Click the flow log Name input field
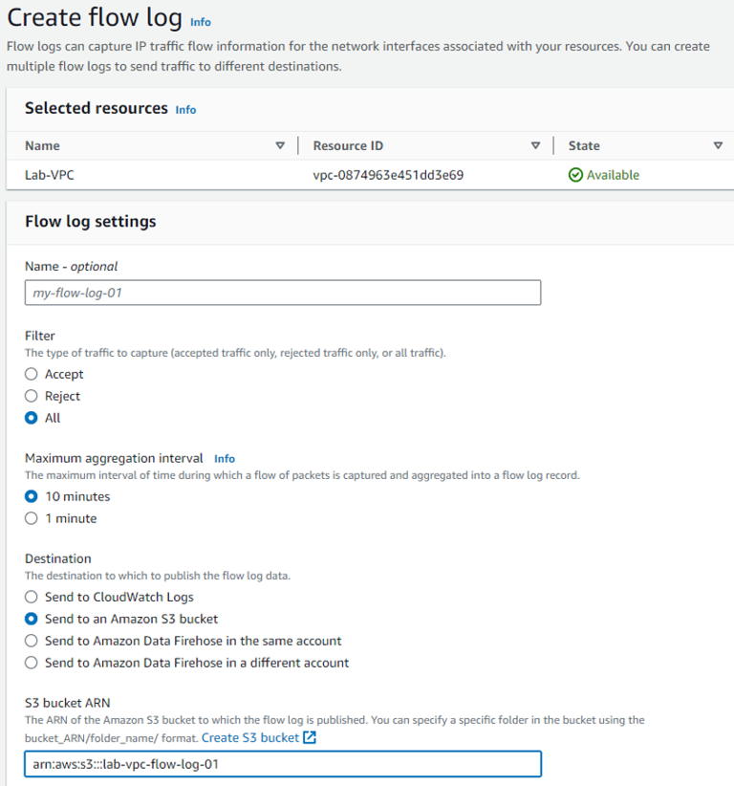 (283, 293)
